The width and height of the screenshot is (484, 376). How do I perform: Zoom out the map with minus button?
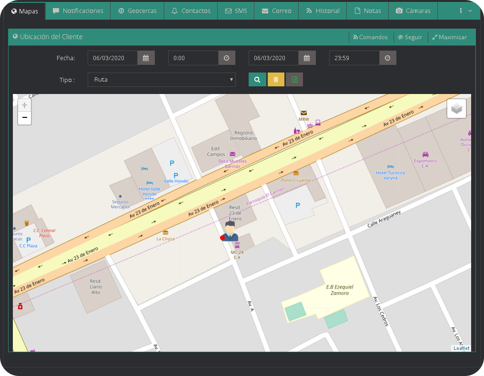pos(25,118)
